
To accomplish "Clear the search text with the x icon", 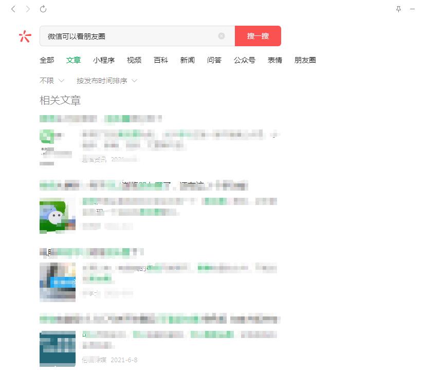I will (x=222, y=36).
